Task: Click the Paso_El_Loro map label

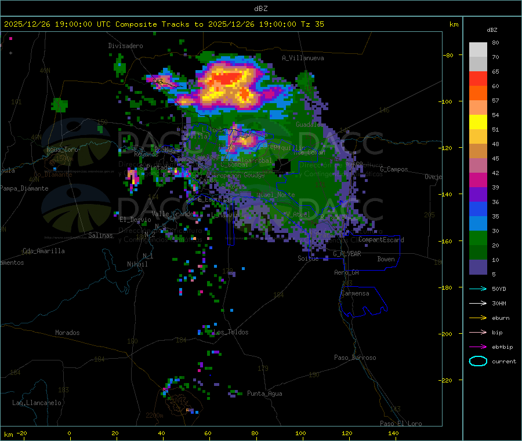Action: [x=401, y=424]
